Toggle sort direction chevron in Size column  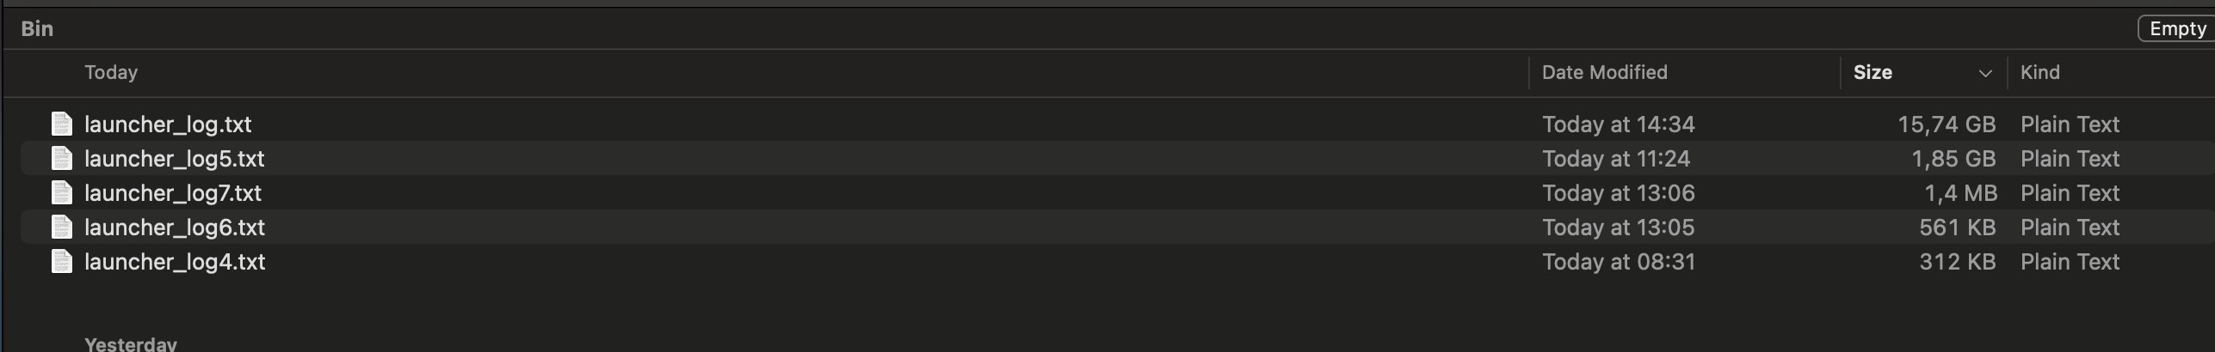coord(1985,74)
